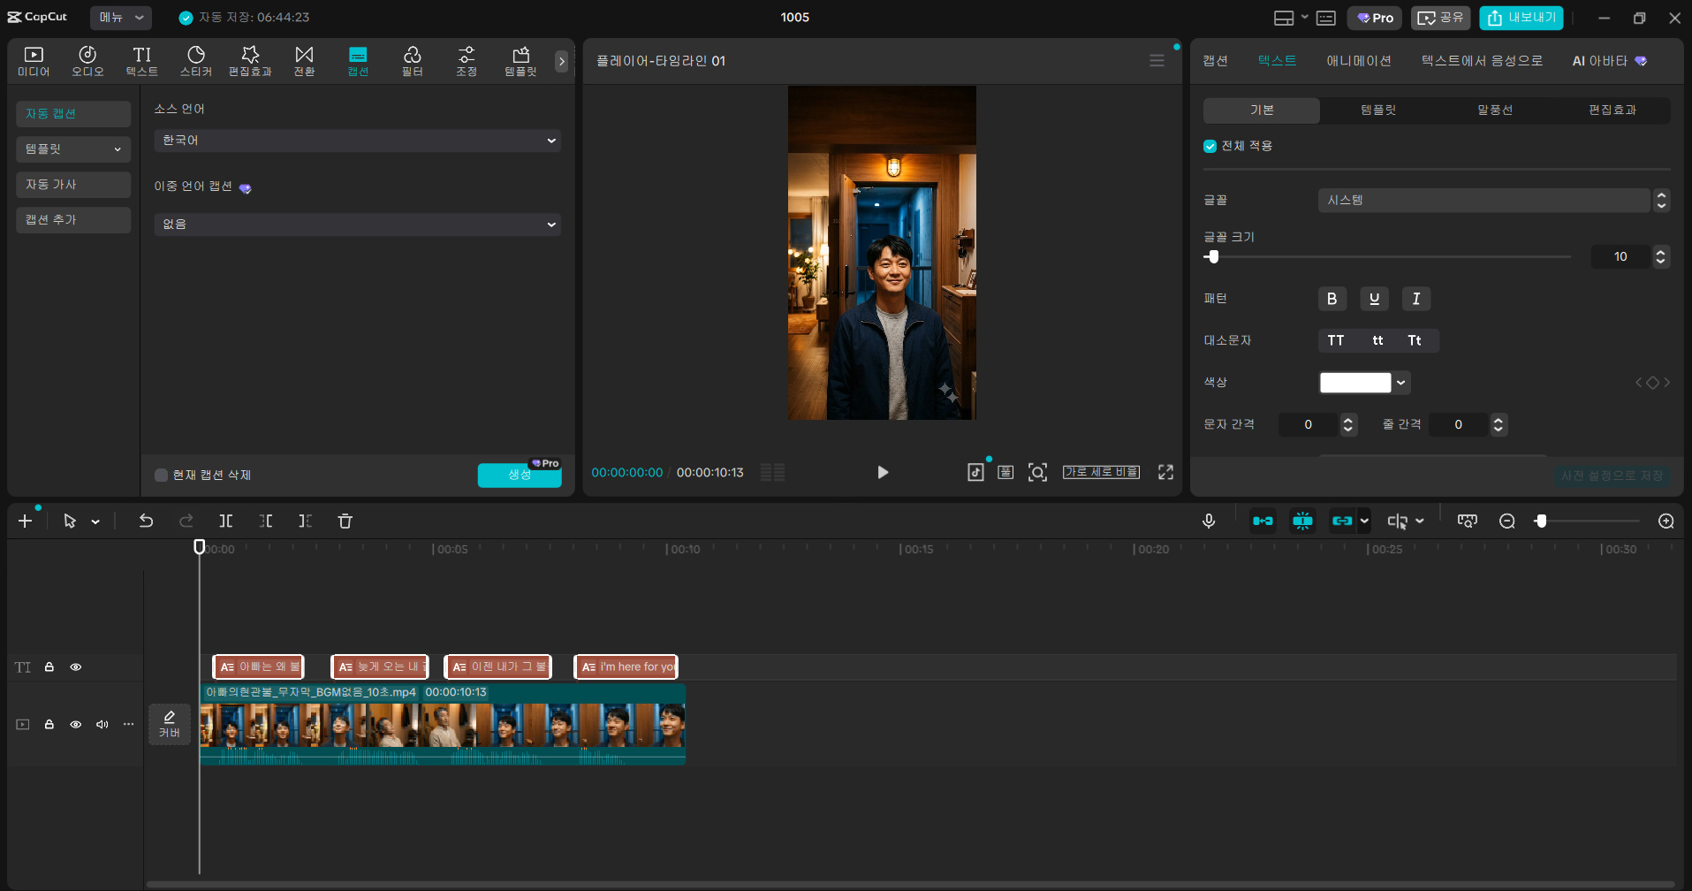Lock the caption text track
The height and width of the screenshot is (891, 1692).
pyautogui.click(x=49, y=667)
